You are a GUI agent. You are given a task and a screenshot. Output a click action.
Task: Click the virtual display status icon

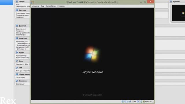(x=138, y=101)
